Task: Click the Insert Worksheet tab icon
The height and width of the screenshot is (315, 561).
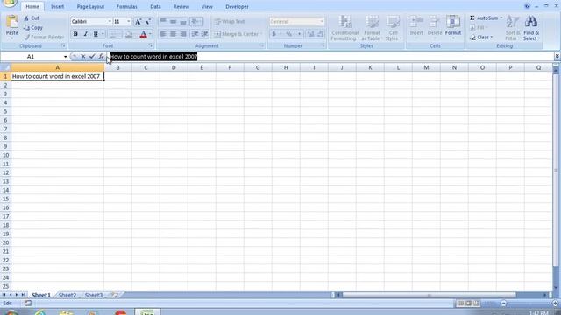Action: [115, 295]
